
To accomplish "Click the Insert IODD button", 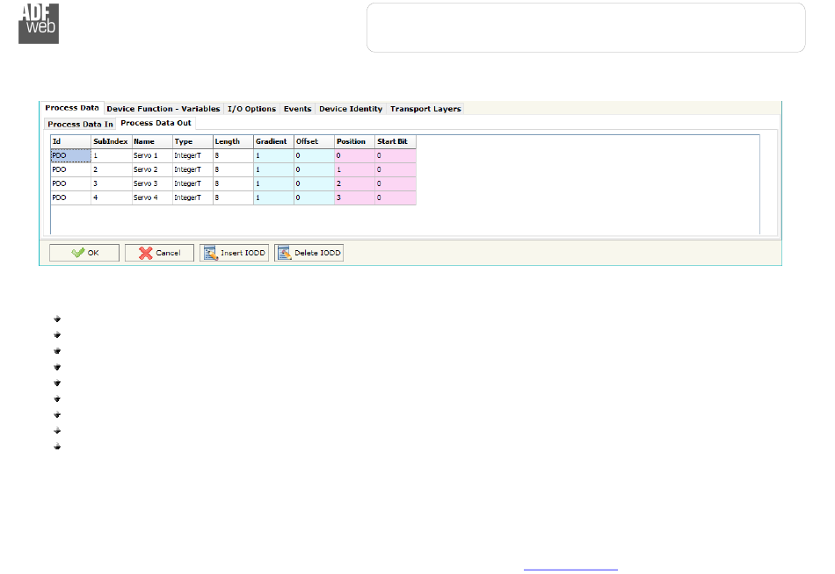I will pos(234,253).
